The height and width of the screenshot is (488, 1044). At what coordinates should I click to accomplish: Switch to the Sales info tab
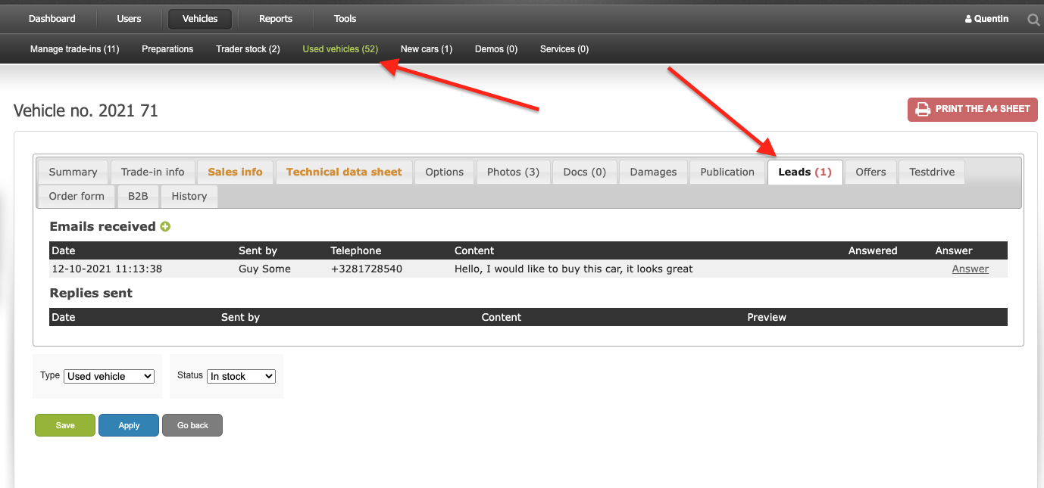tap(235, 172)
